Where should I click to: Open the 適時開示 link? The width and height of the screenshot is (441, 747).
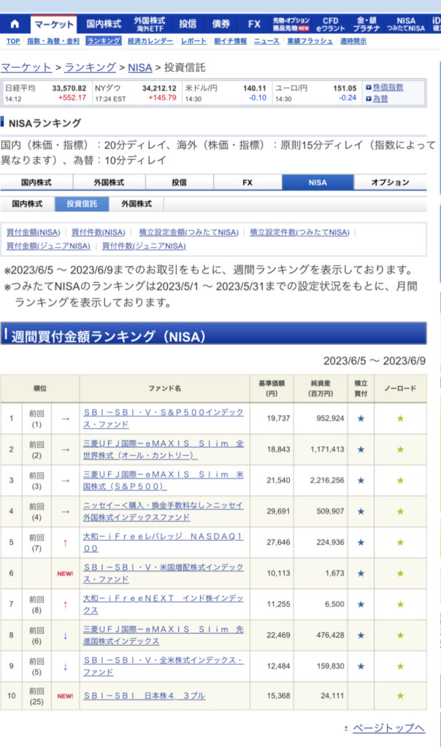click(353, 41)
